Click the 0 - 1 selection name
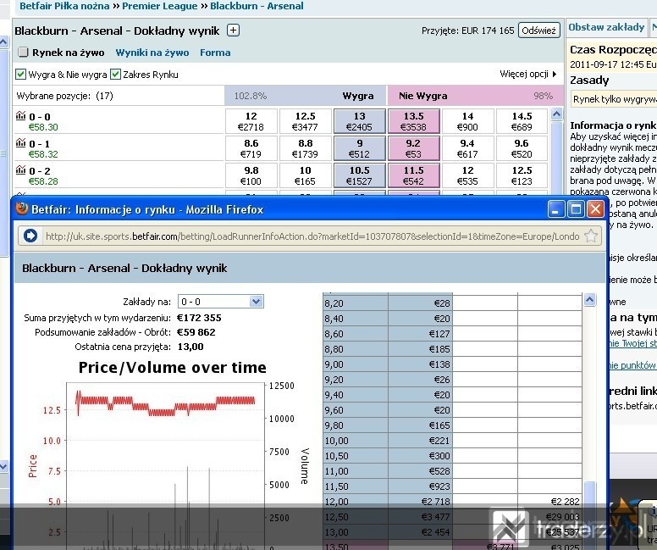Image resolution: width=657 pixels, height=550 pixels. 40,144
